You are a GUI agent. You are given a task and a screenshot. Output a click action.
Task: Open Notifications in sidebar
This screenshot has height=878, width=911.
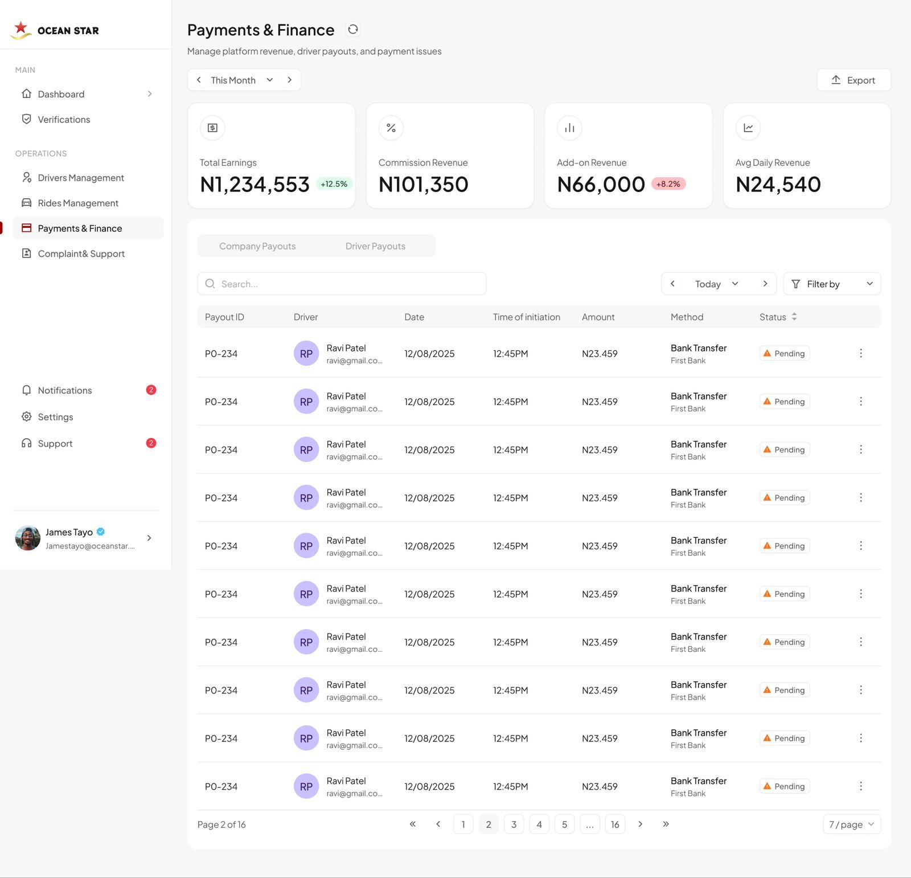pyautogui.click(x=88, y=390)
